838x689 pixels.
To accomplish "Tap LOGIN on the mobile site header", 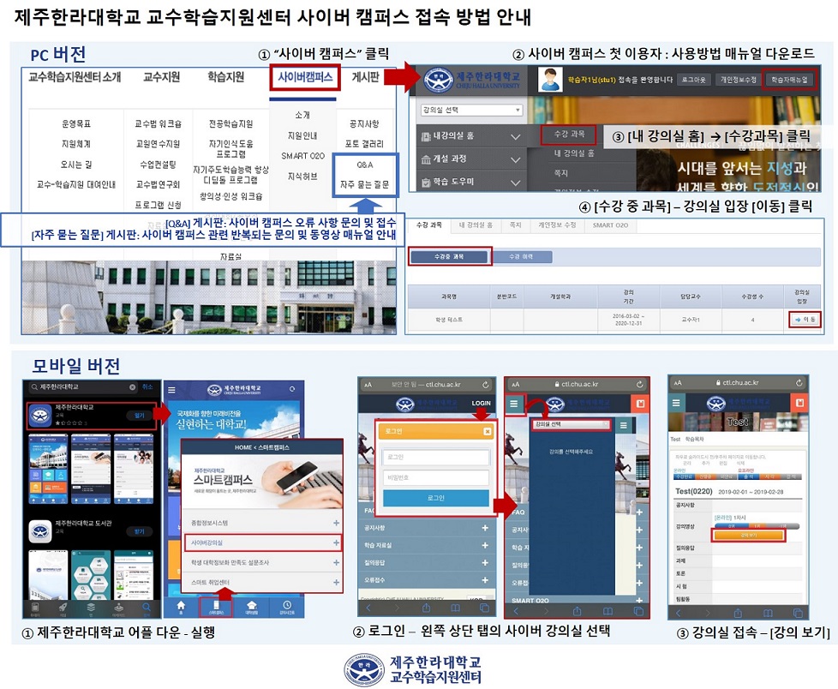I will (x=481, y=403).
